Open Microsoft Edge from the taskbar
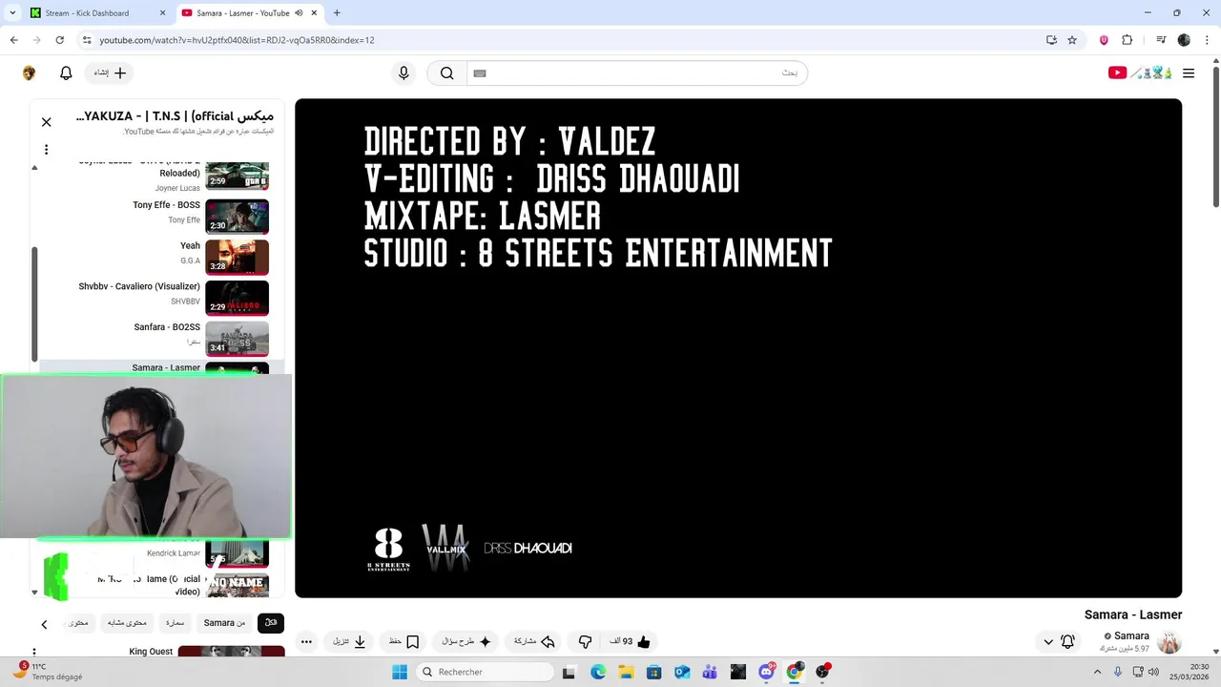 click(x=598, y=672)
